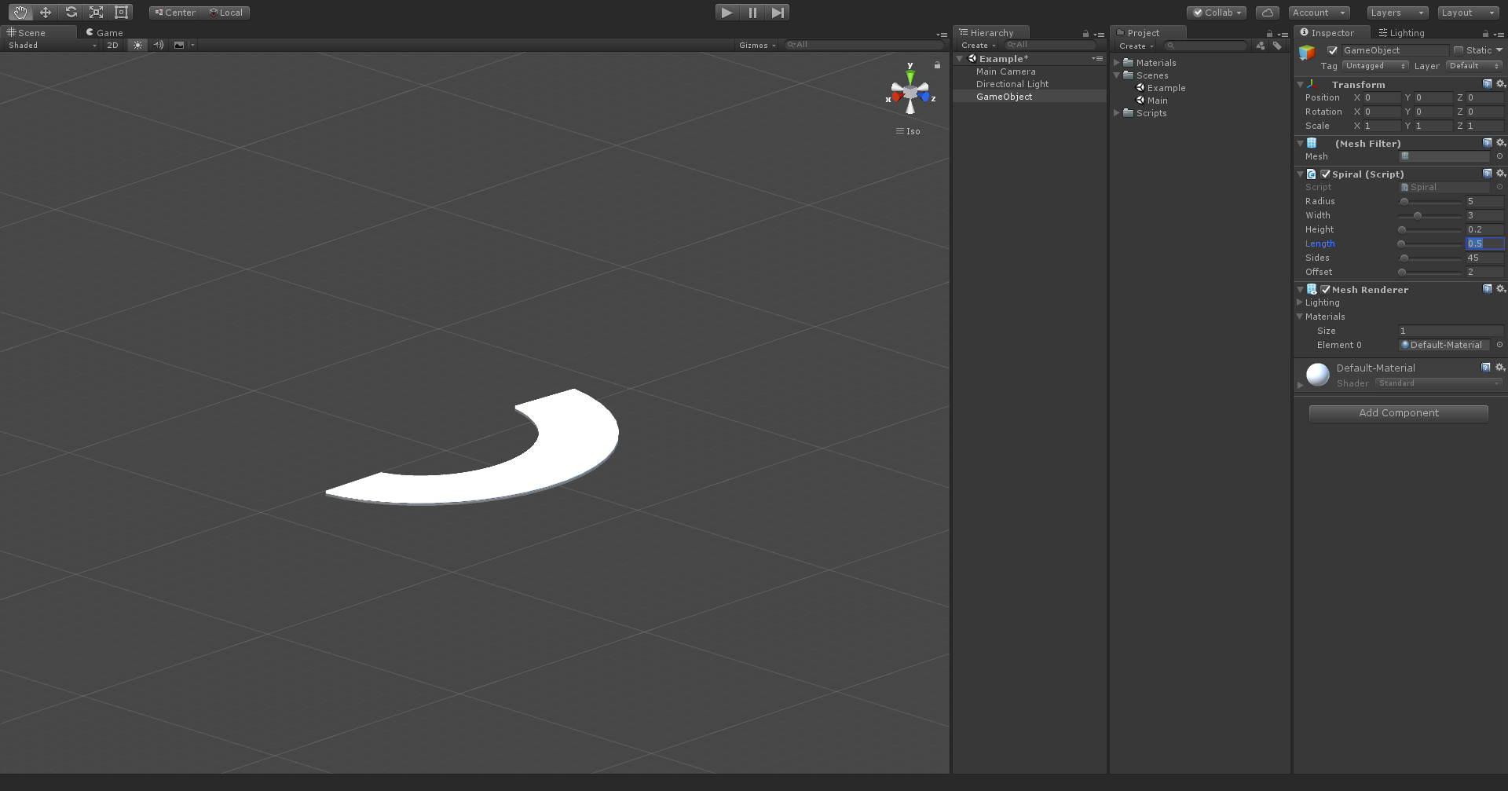Image resolution: width=1508 pixels, height=791 pixels.
Task: Open the Shader Standard dropdown
Action: click(x=1439, y=383)
